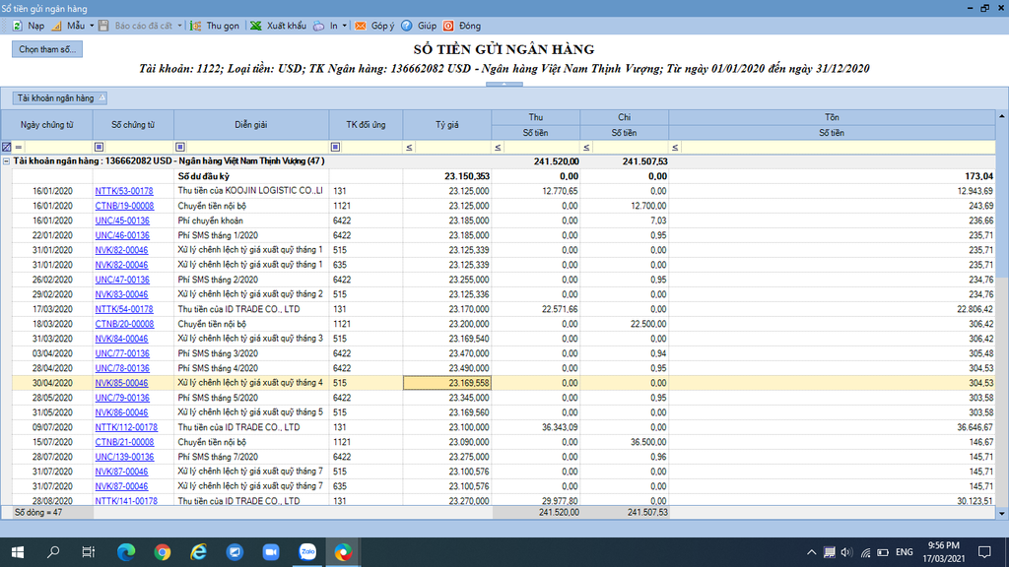Collapse the parameter panel arrow under title
The height and width of the screenshot is (567, 1009).
tap(504, 85)
